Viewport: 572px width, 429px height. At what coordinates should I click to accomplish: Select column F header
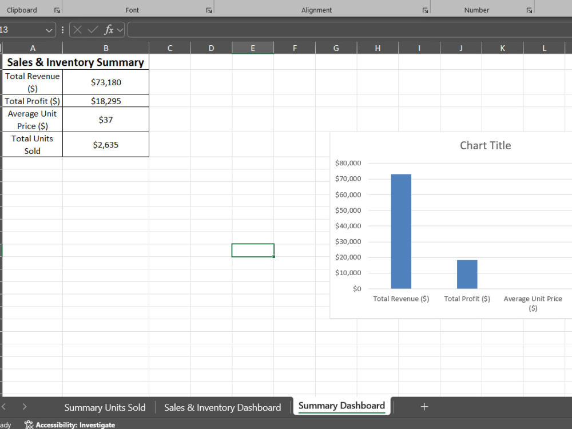(295, 48)
